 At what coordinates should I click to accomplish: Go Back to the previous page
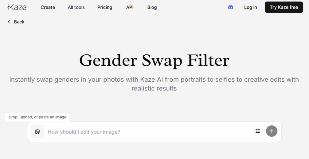(x=19, y=22)
